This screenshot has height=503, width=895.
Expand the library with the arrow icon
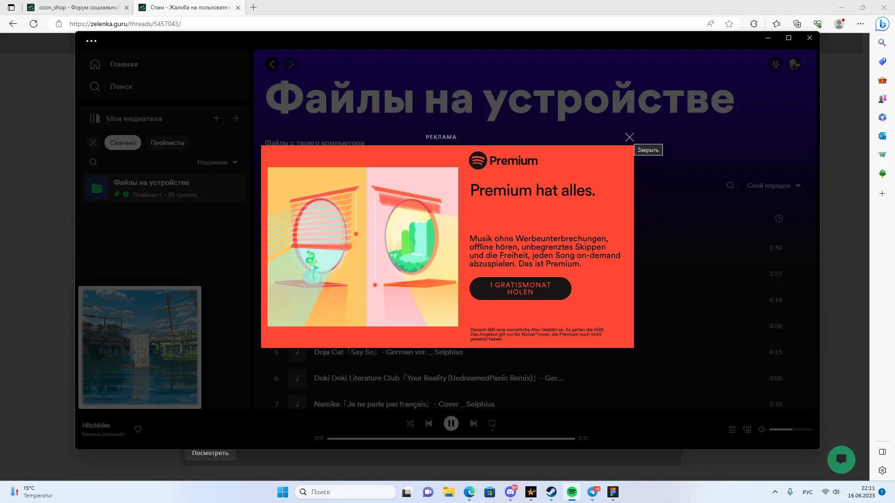click(235, 118)
